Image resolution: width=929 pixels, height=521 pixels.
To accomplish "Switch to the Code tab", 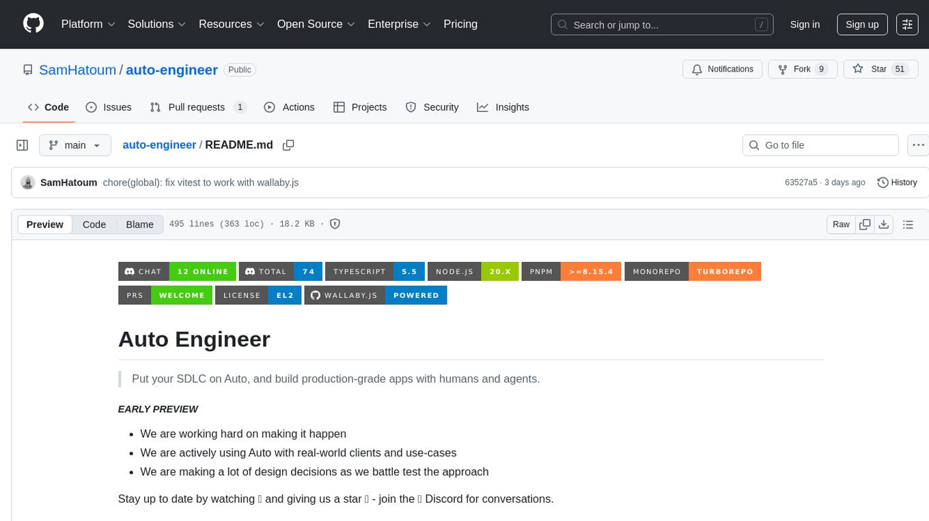I will click(48, 107).
